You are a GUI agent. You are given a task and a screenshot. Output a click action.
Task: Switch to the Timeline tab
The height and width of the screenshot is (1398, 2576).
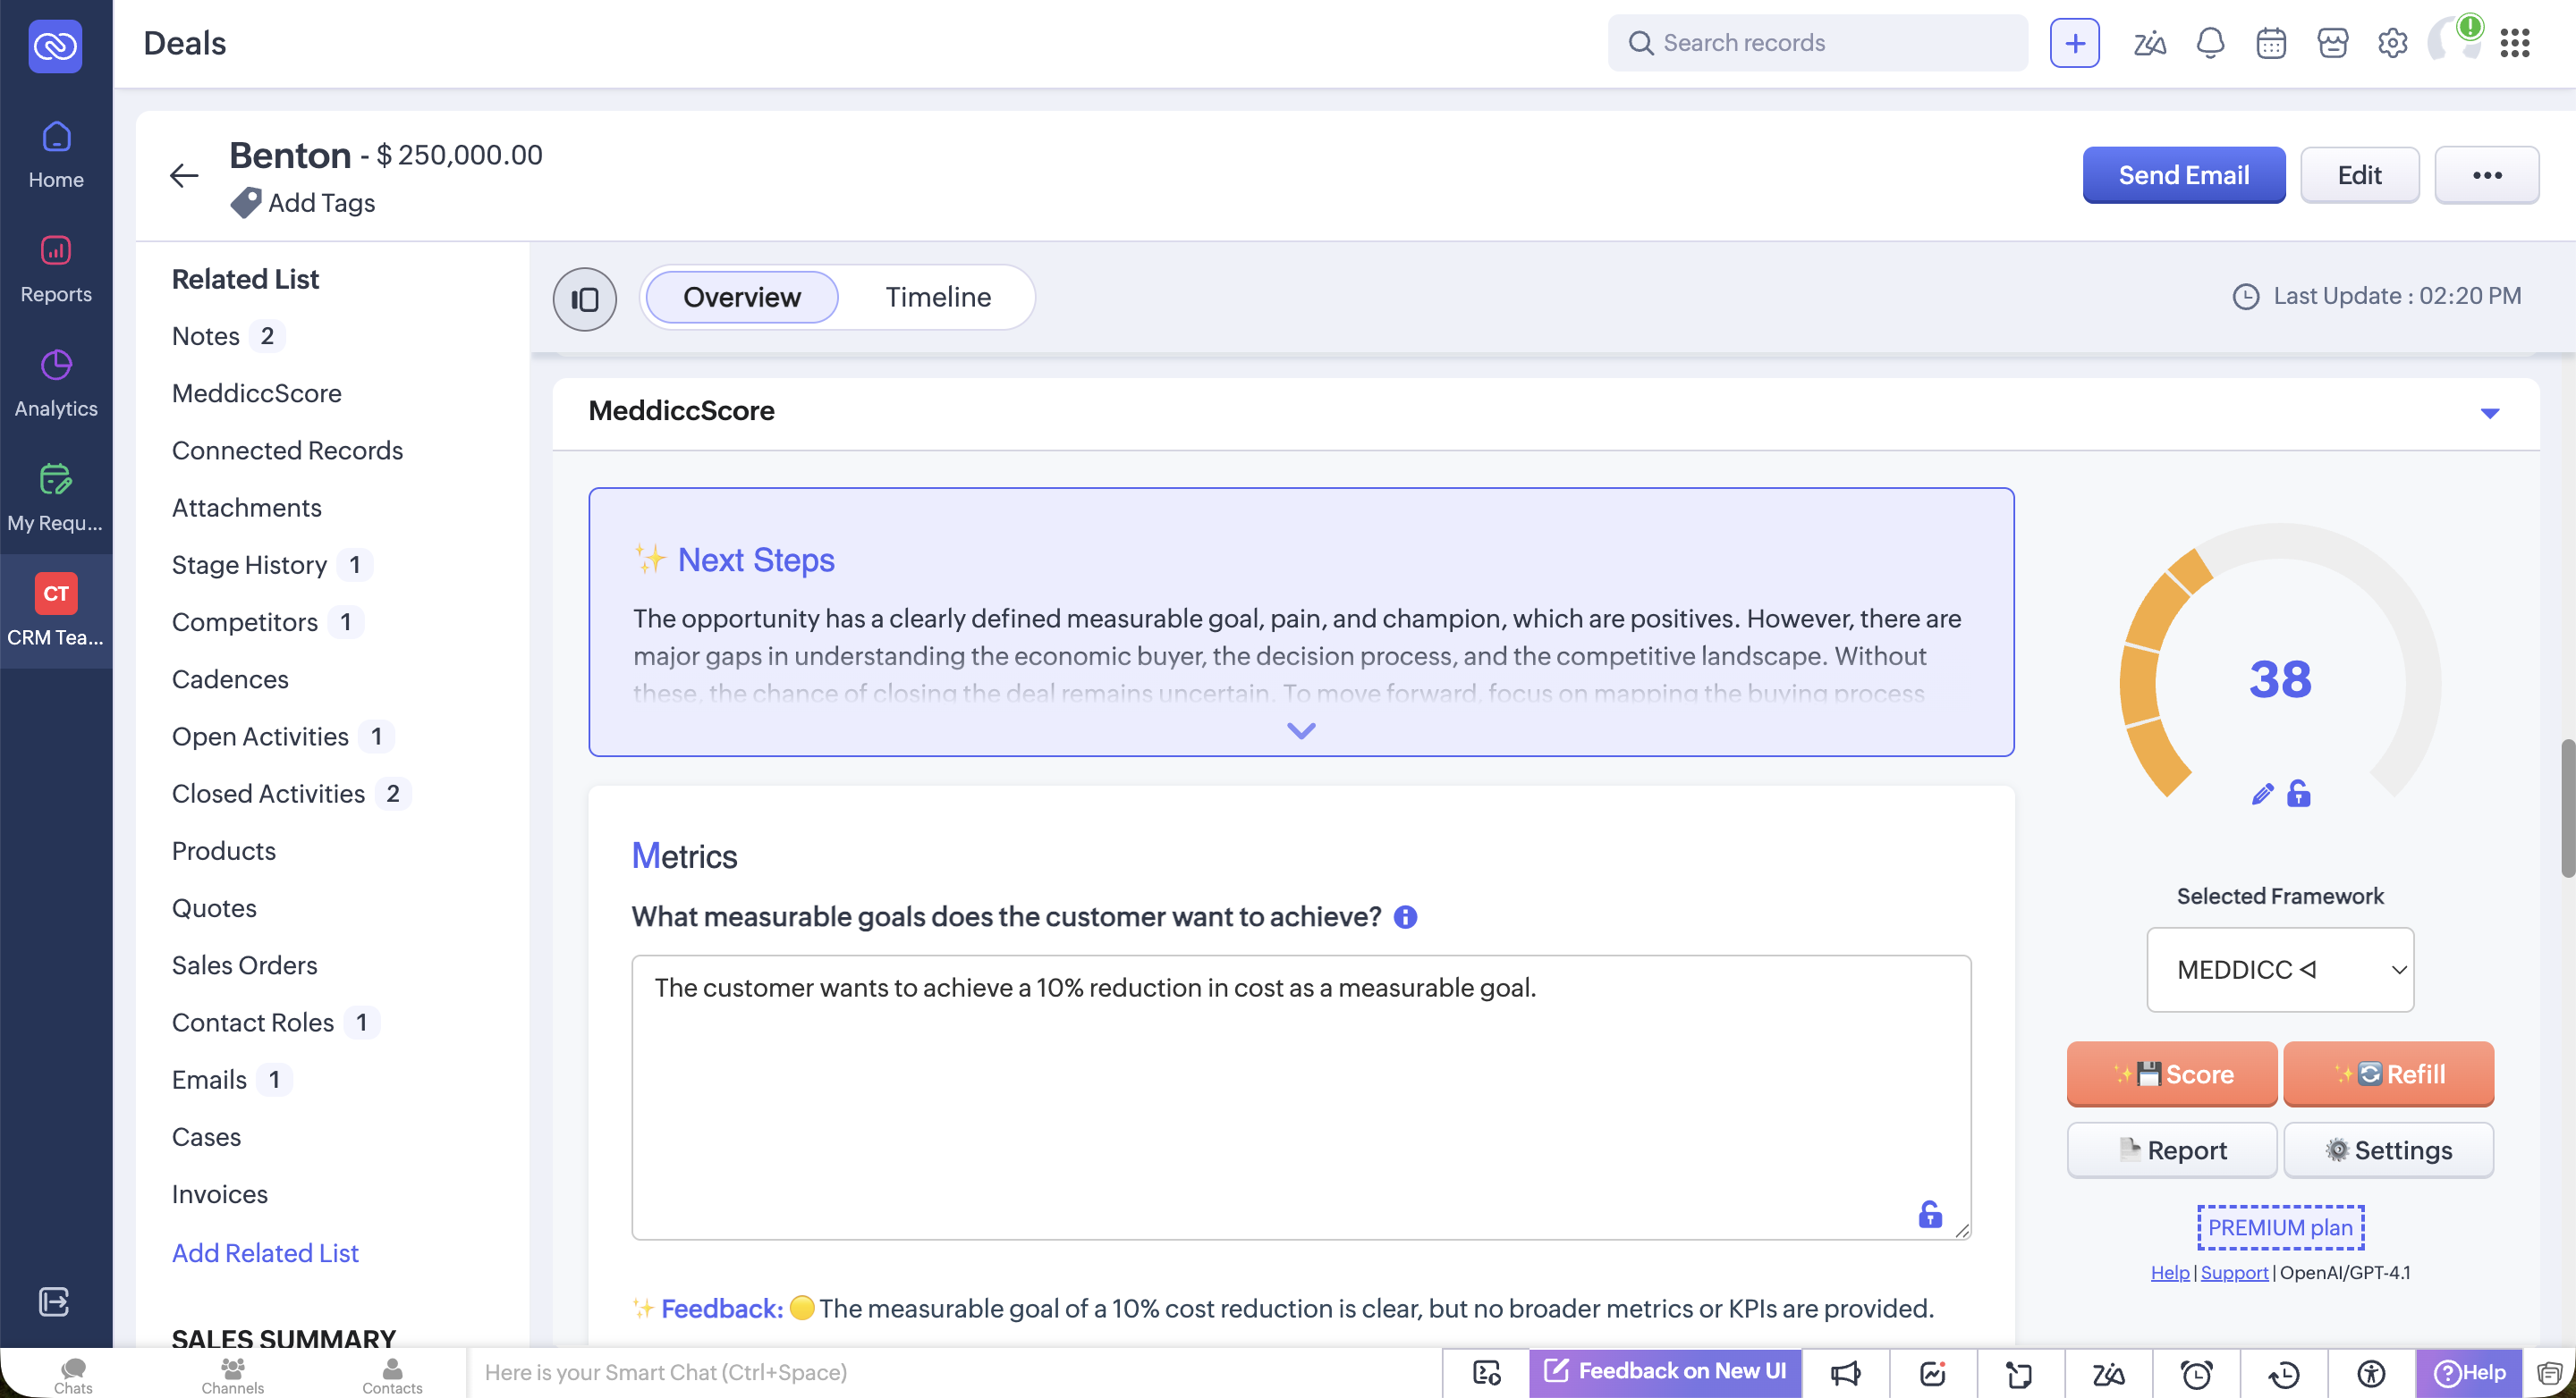click(937, 297)
